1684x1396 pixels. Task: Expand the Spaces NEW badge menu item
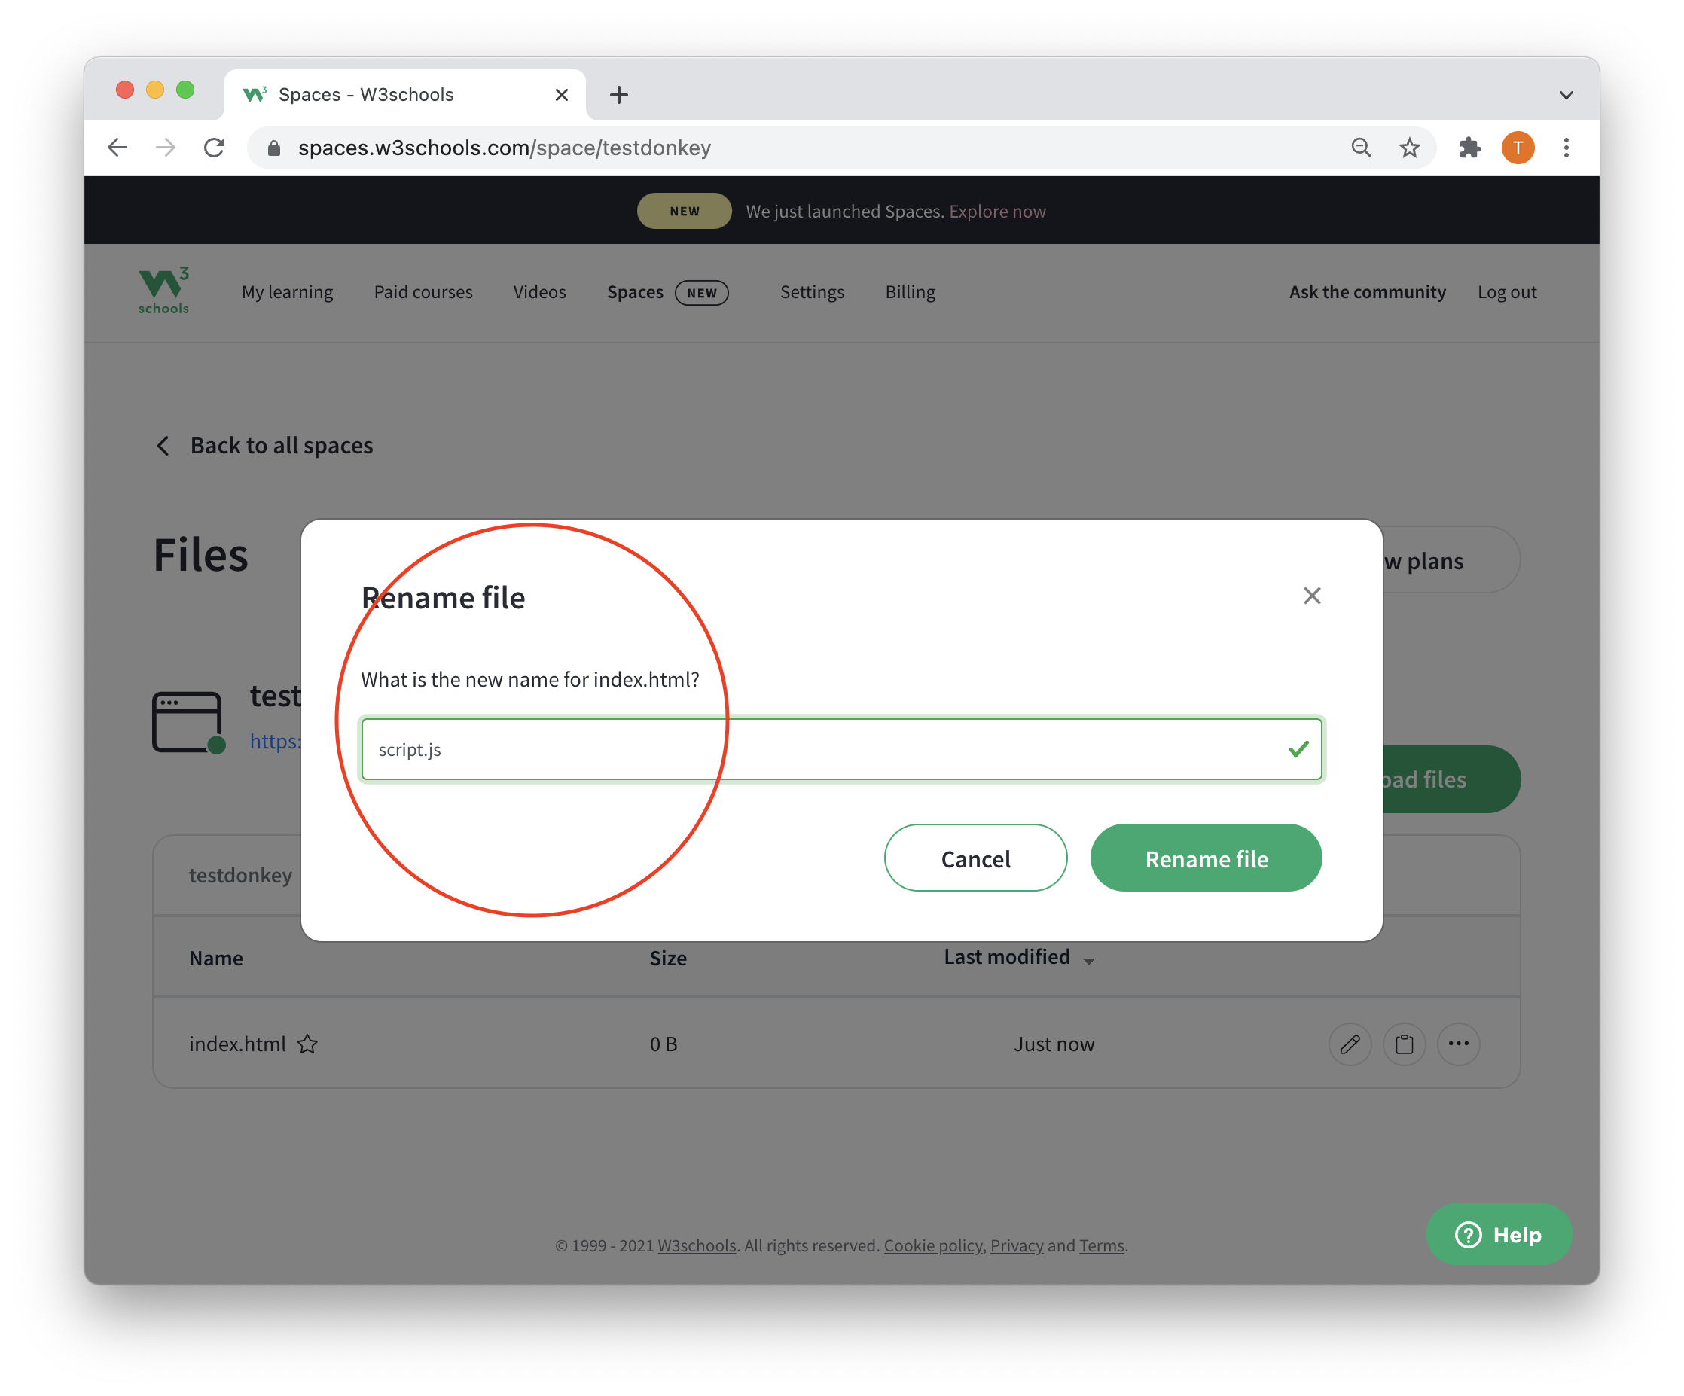click(664, 291)
